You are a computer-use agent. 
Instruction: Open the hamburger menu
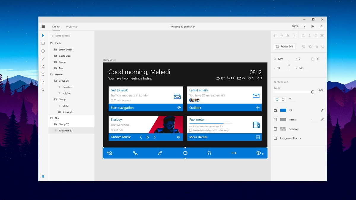point(43,26)
